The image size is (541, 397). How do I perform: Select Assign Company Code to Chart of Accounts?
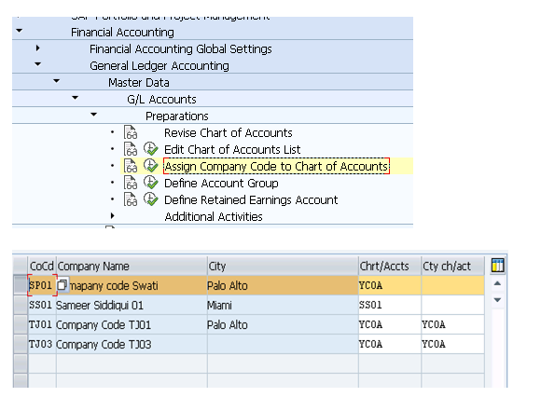tap(276, 166)
